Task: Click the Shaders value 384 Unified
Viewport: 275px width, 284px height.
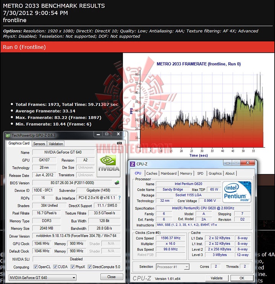Action: click(49, 205)
